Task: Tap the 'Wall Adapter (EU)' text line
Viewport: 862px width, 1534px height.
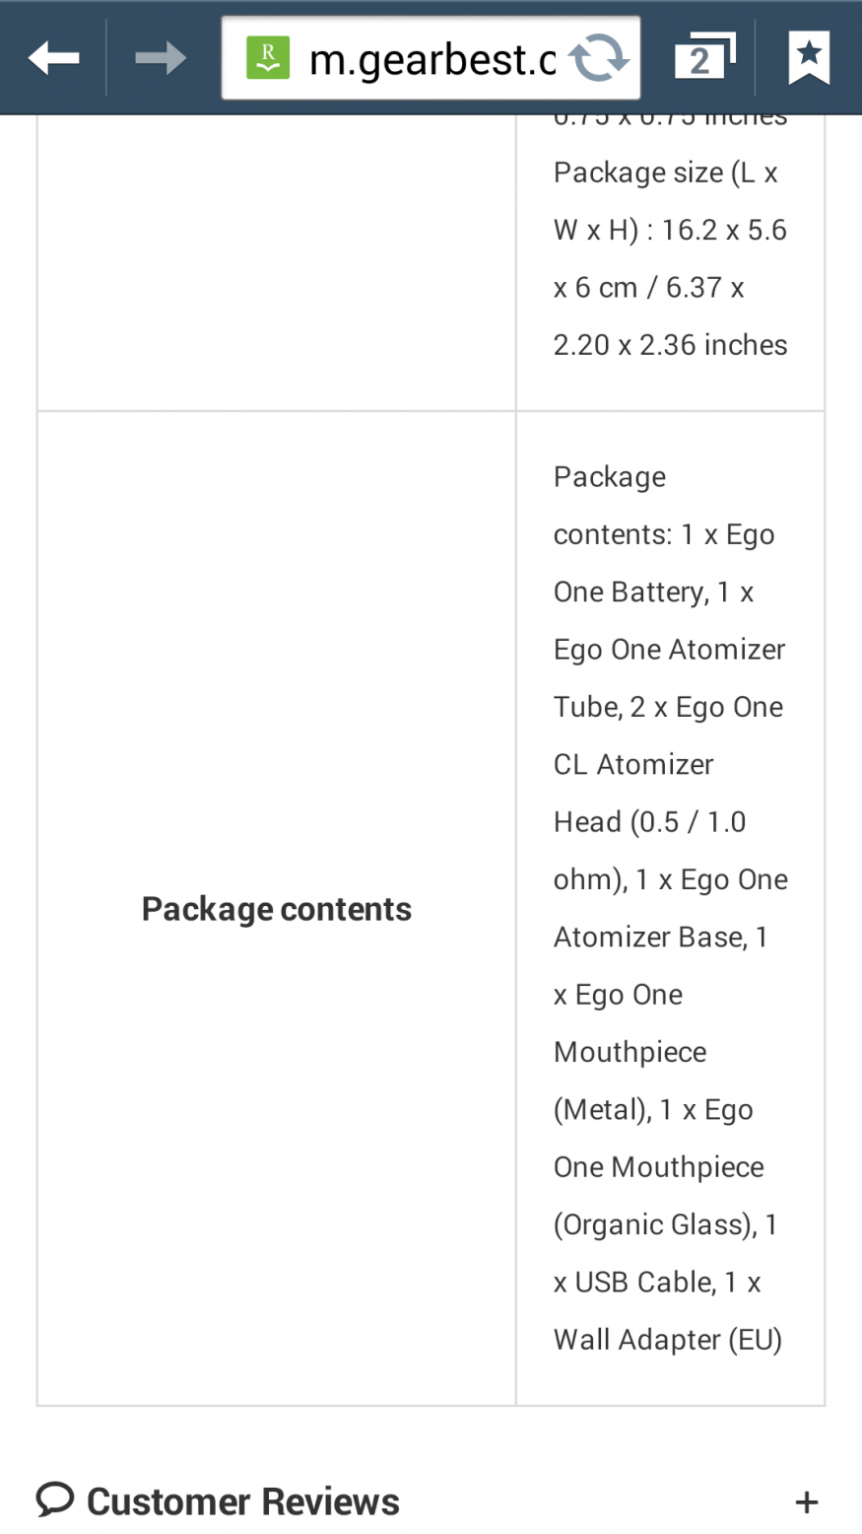Action: coord(668,1340)
